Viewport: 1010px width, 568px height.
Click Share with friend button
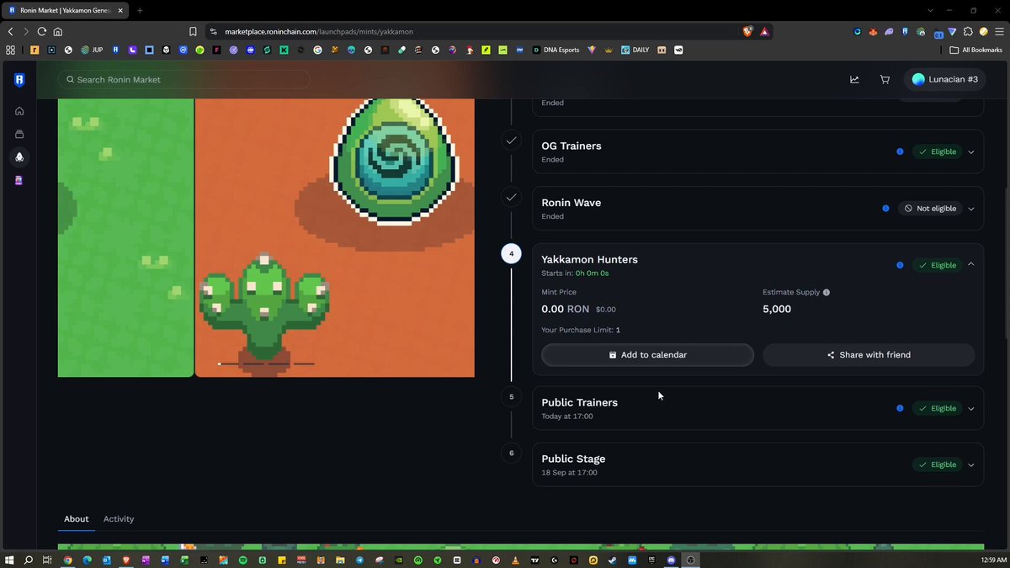click(869, 354)
